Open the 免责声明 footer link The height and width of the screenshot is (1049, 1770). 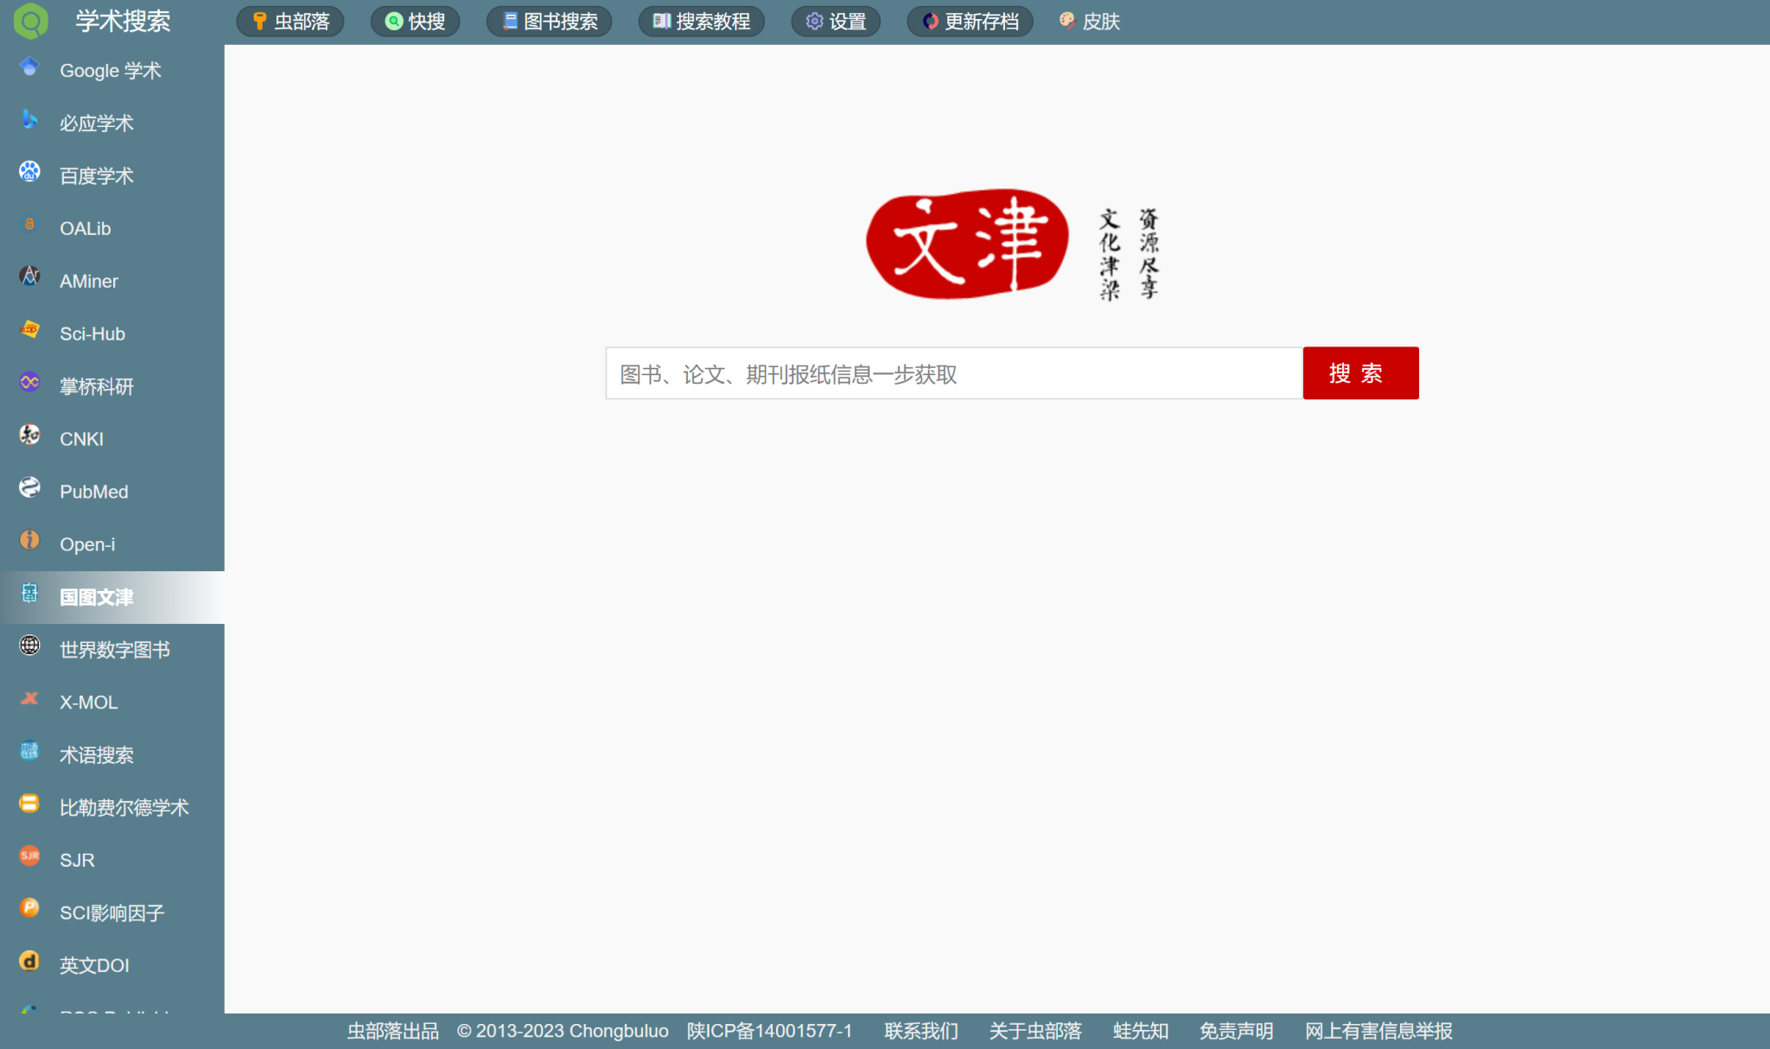tap(1236, 1031)
